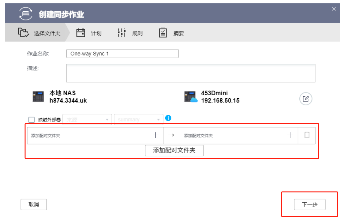Cancel with the 取消 button

coord(34,205)
